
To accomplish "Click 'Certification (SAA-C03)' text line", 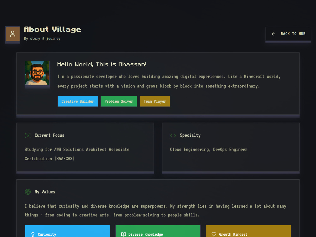I will (x=50, y=159).
